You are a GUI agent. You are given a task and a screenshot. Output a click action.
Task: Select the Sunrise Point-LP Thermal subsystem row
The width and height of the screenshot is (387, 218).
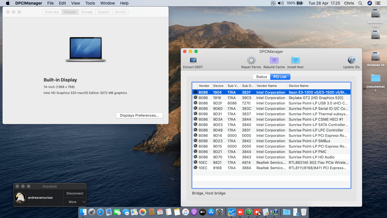(271, 114)
